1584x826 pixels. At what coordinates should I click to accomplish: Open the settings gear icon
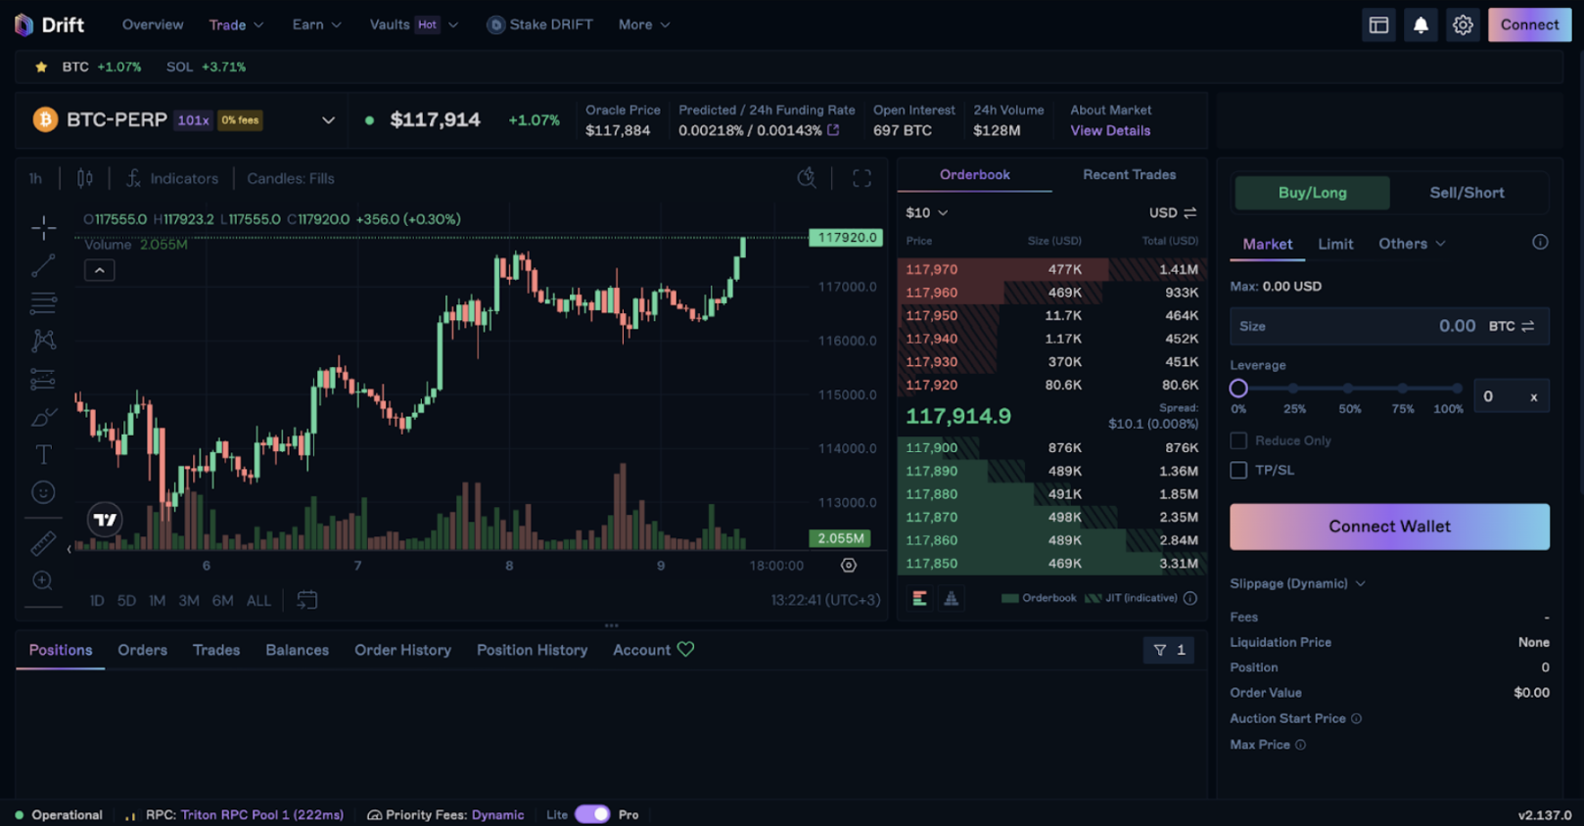tap(1463, 25)
